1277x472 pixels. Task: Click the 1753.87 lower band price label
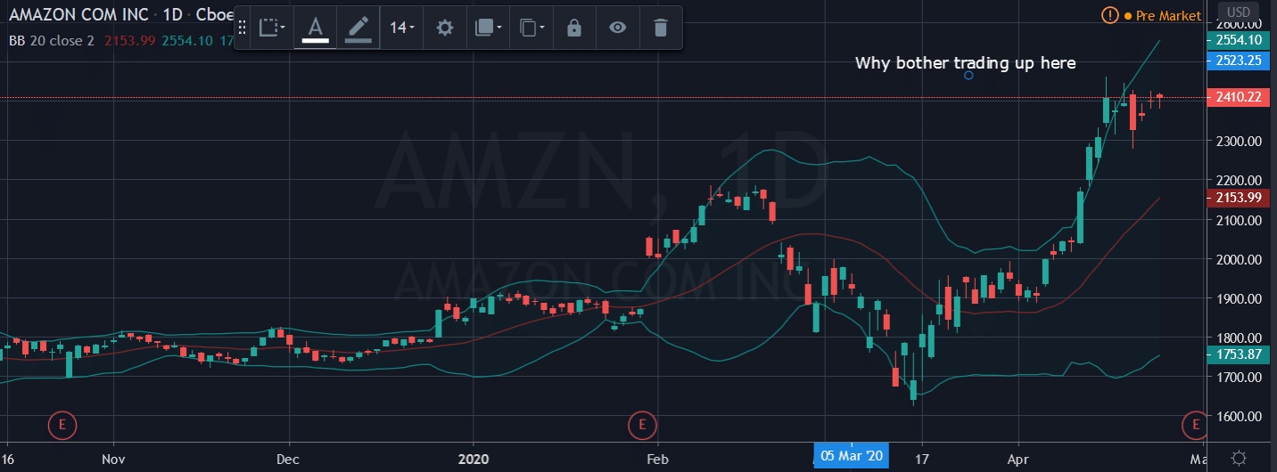click(x=1239, y=354)
